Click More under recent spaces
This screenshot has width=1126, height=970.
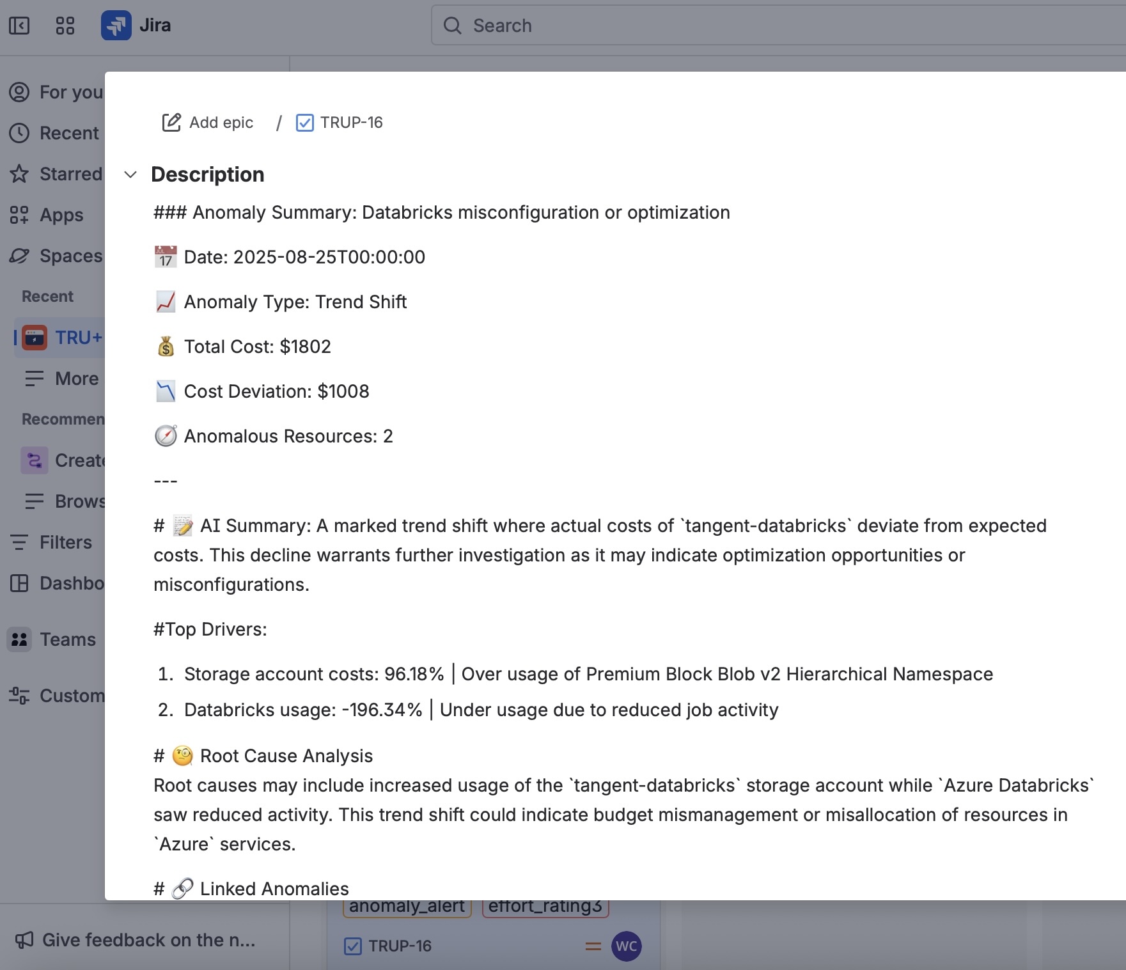click(x=63, y=379)
